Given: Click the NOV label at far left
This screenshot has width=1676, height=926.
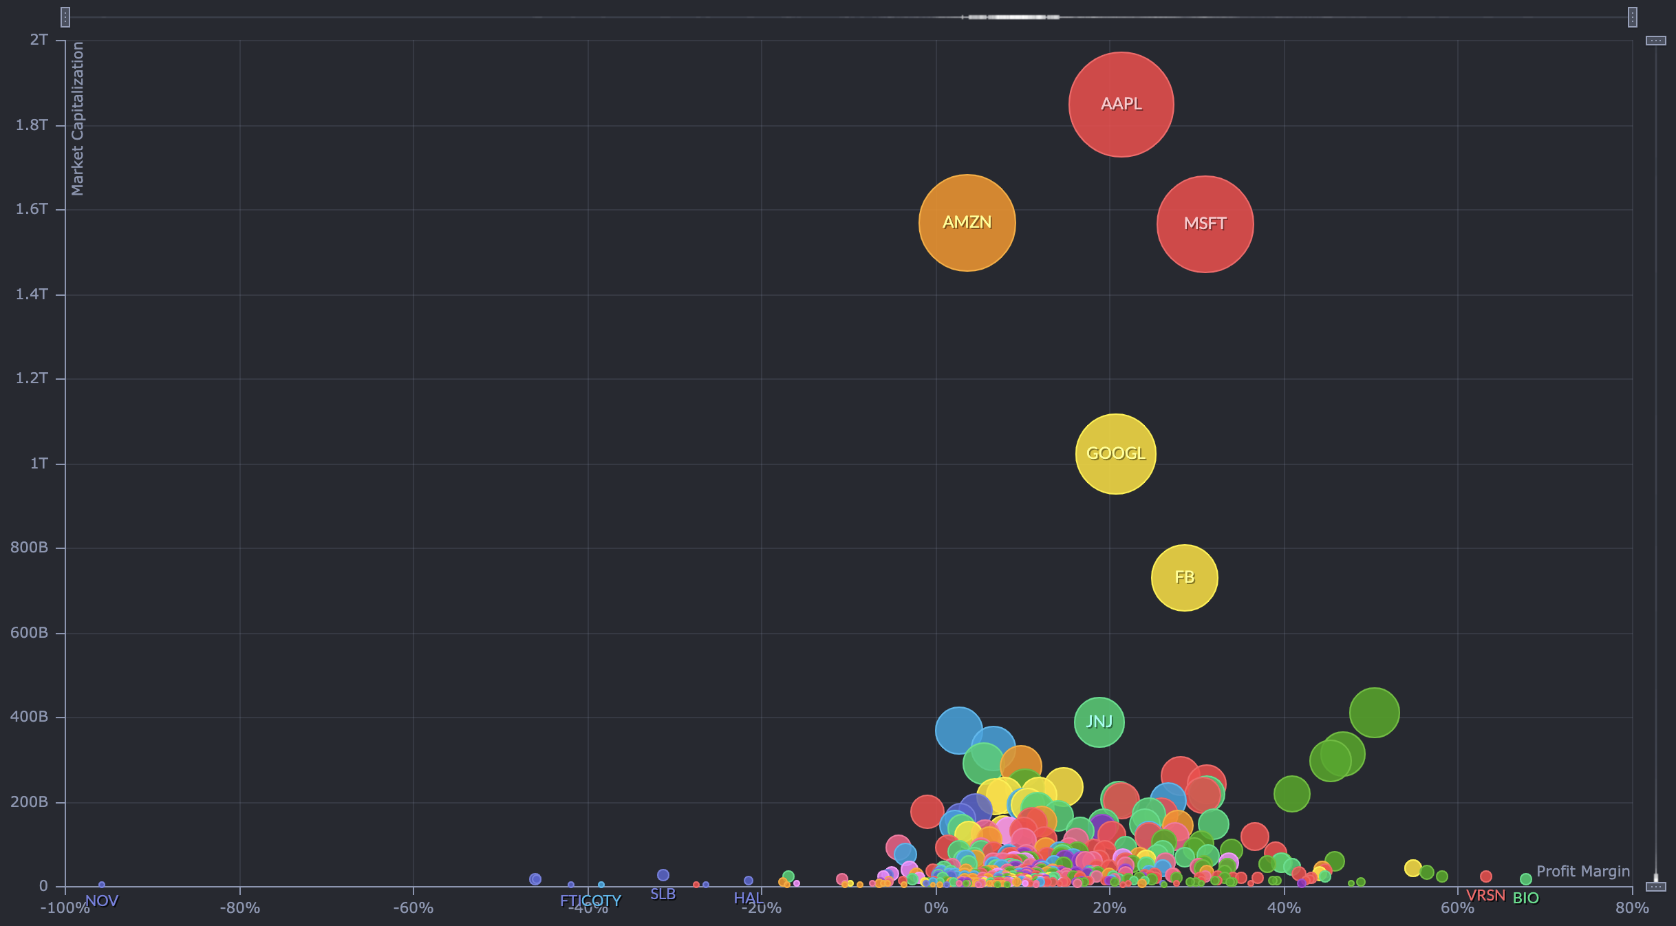Looking at the screenshot, I should tap(102, 901).
